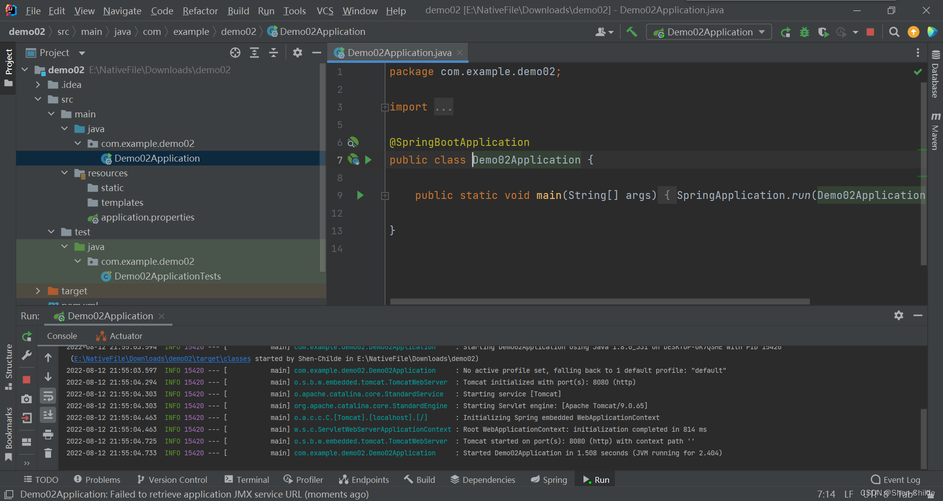Toggle the Project side tab

tap(8, 67)
